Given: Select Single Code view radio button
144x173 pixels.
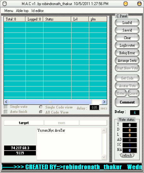Looking at the screenshot, I should tap(41, 107).
